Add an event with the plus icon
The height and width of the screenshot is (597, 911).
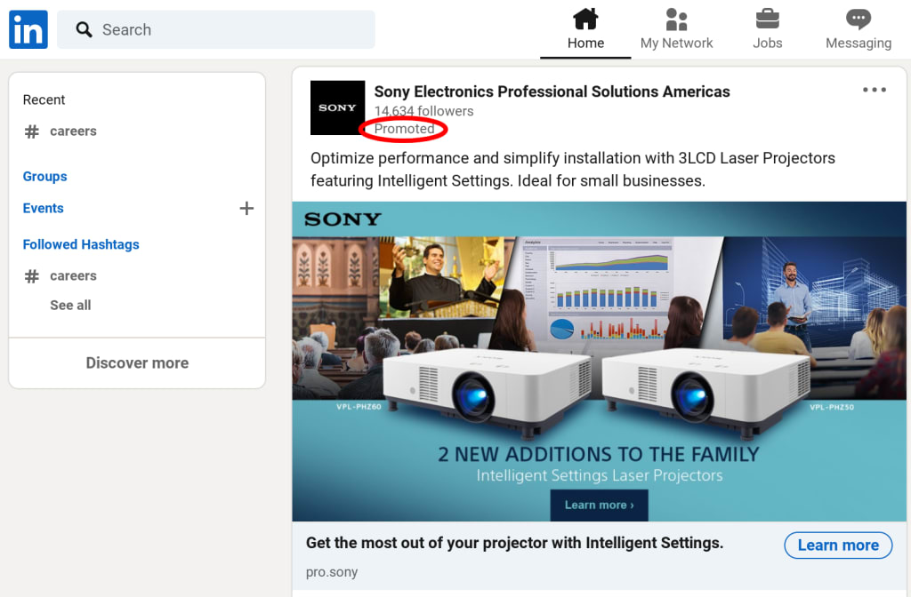pos(246,208)
